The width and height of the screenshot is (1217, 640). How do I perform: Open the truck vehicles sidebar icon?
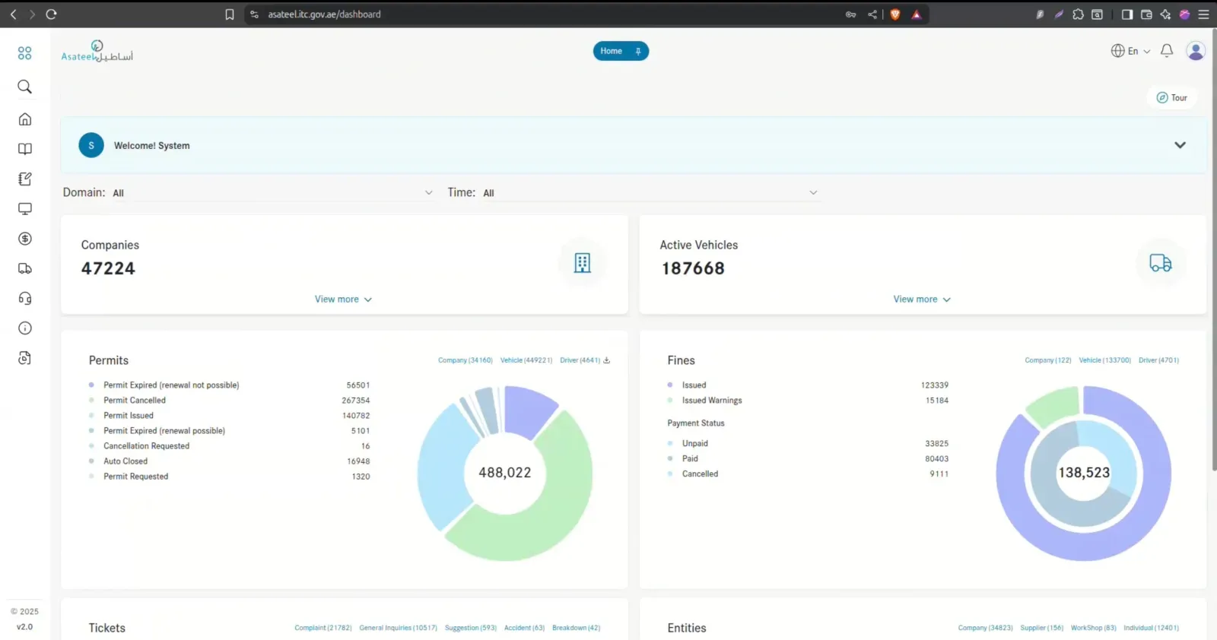point(24,268)
